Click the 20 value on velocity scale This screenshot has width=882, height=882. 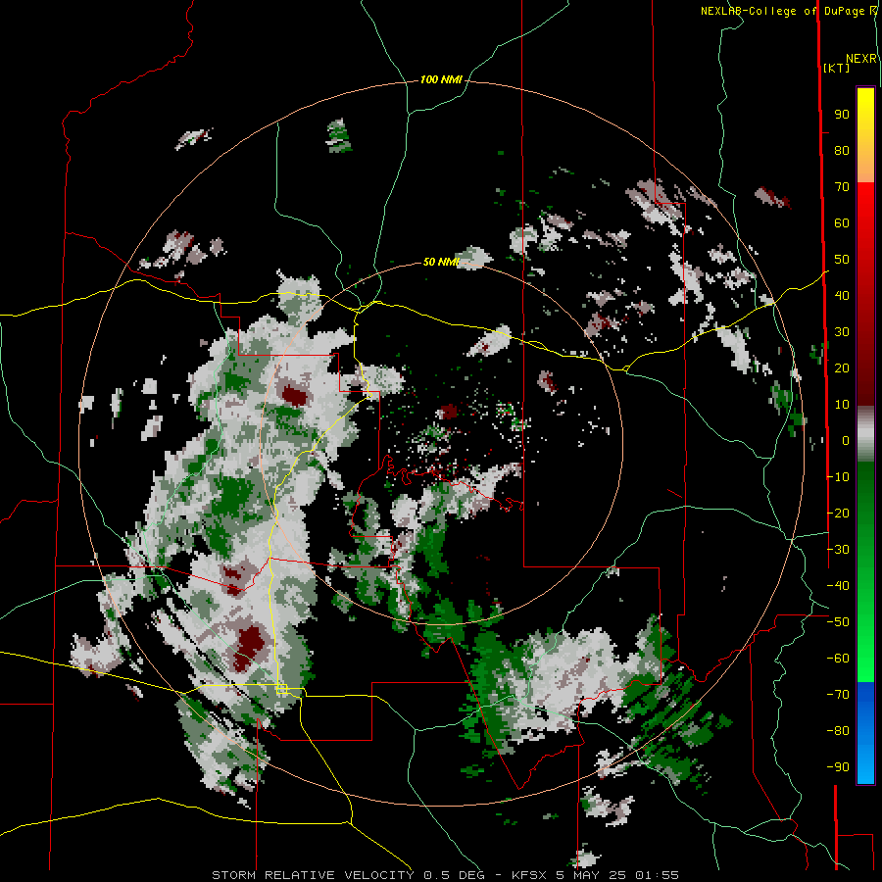[842, 368]
